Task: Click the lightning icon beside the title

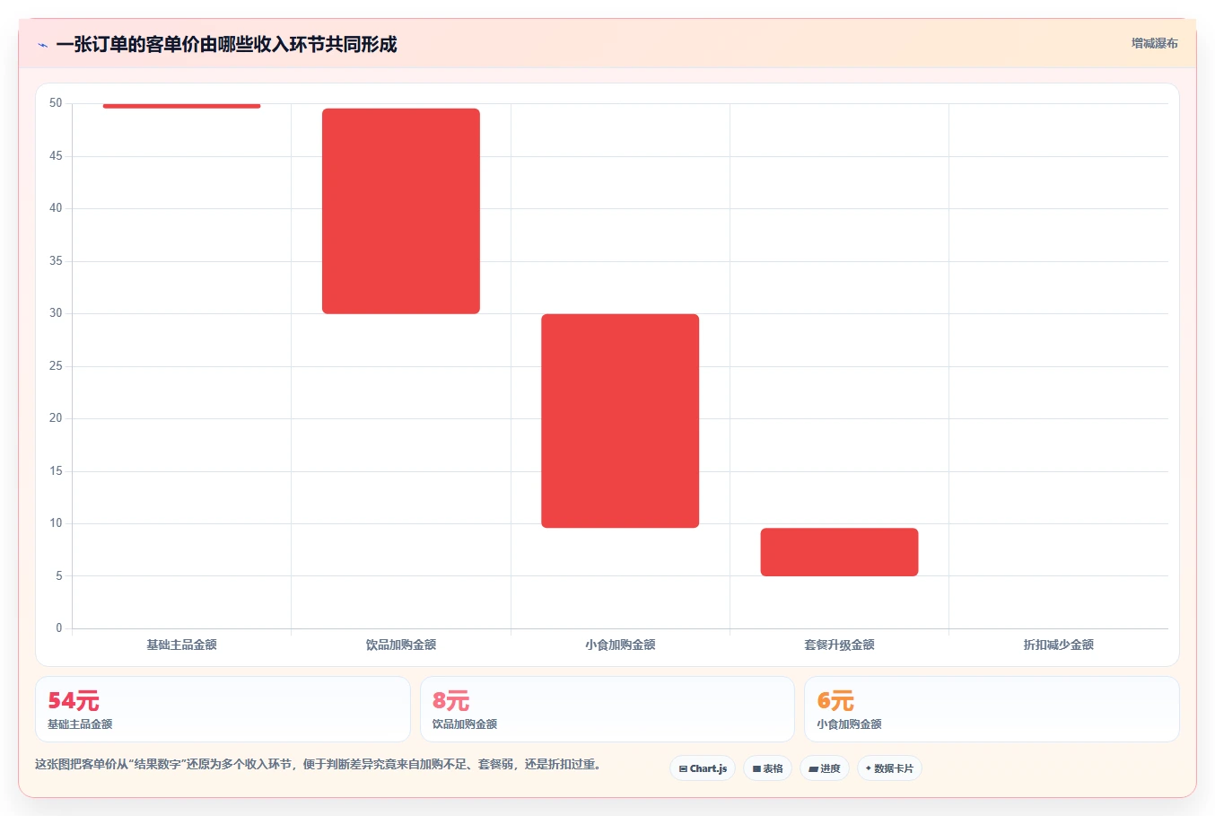Action: (x=42, y=45)
